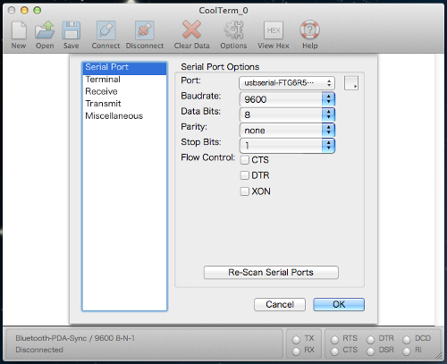Select Serial Port options category
The width and height of the screenshot is (447, 364).
click(124, 67)
